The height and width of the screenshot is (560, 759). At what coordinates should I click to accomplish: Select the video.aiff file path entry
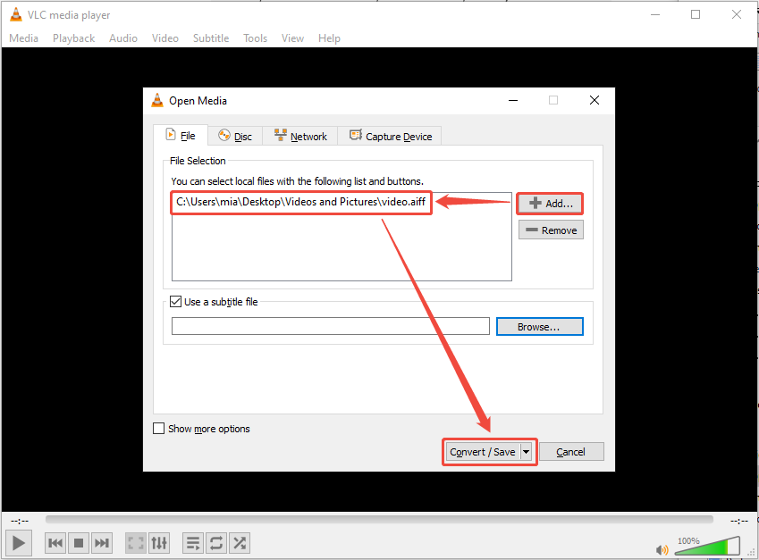pyautogui.click(x=301, y=202)
